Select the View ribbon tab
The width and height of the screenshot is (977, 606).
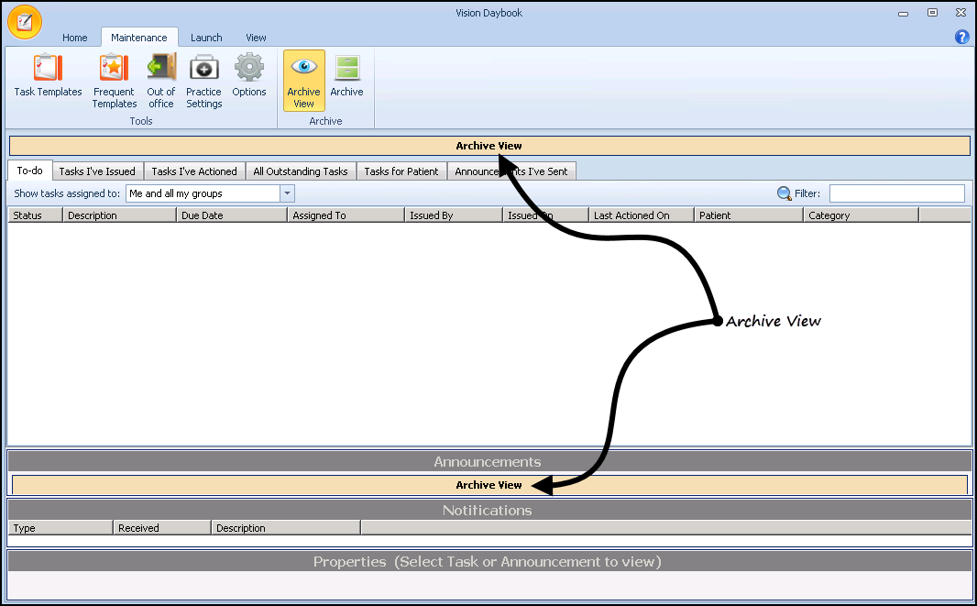[x=256, y=38]
